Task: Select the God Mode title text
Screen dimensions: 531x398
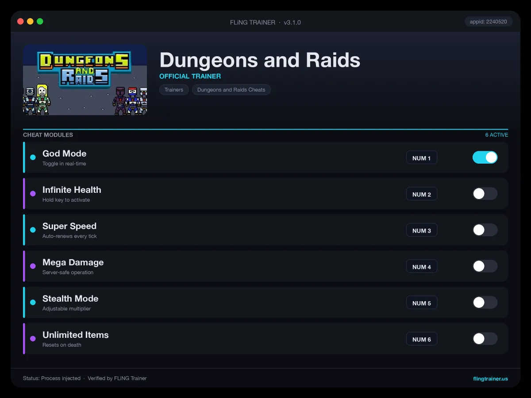Action: (65, 153)
